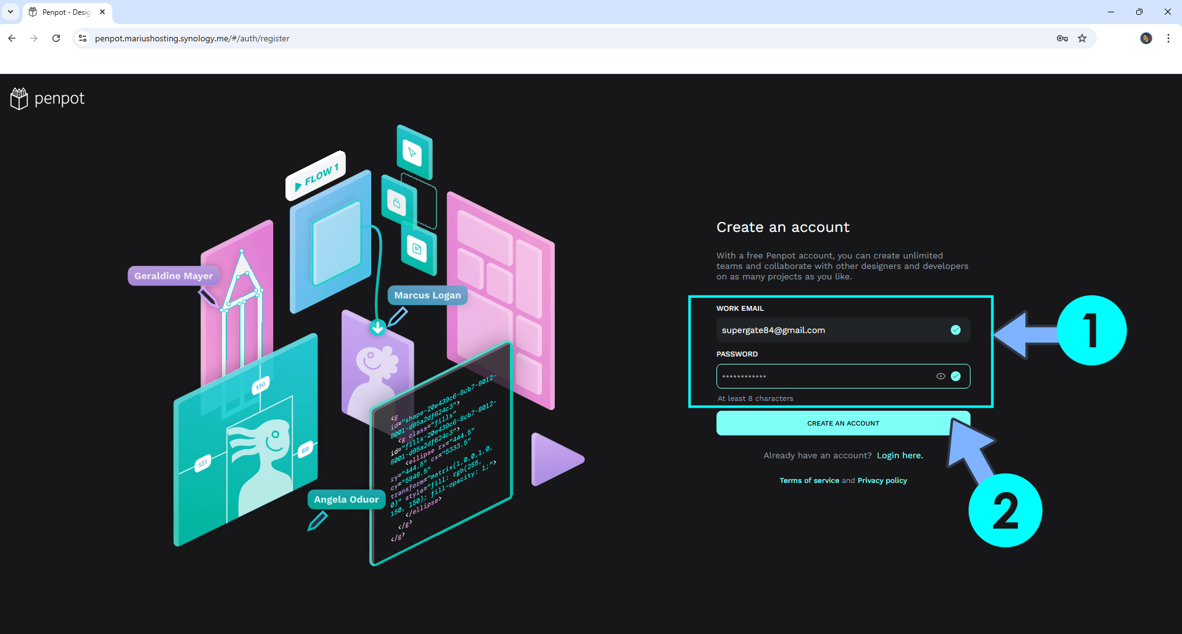The image size is (1182, 634).
Task: Click the 'PASSWORD' field label
Action: (x=737, y=354)
